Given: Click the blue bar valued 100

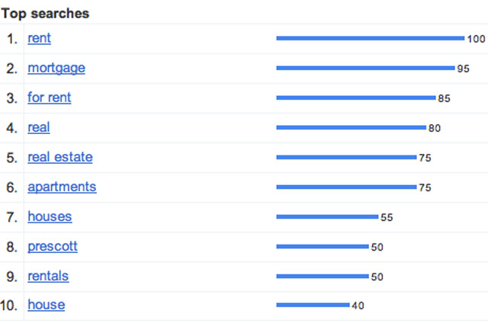Looking at the screenshot, I should click(x=371, y=38).
